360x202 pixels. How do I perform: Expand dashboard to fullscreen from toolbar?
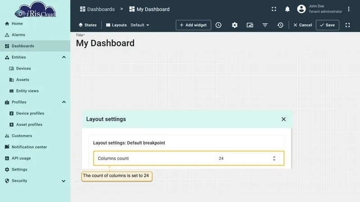click(347, 25)
